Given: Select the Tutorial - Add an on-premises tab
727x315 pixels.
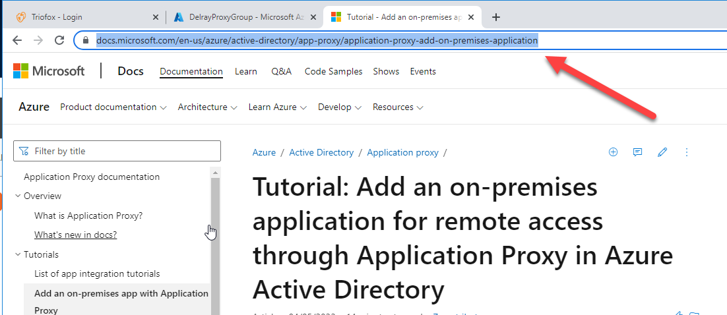Looking at the screenshot, I should (402, 17).
